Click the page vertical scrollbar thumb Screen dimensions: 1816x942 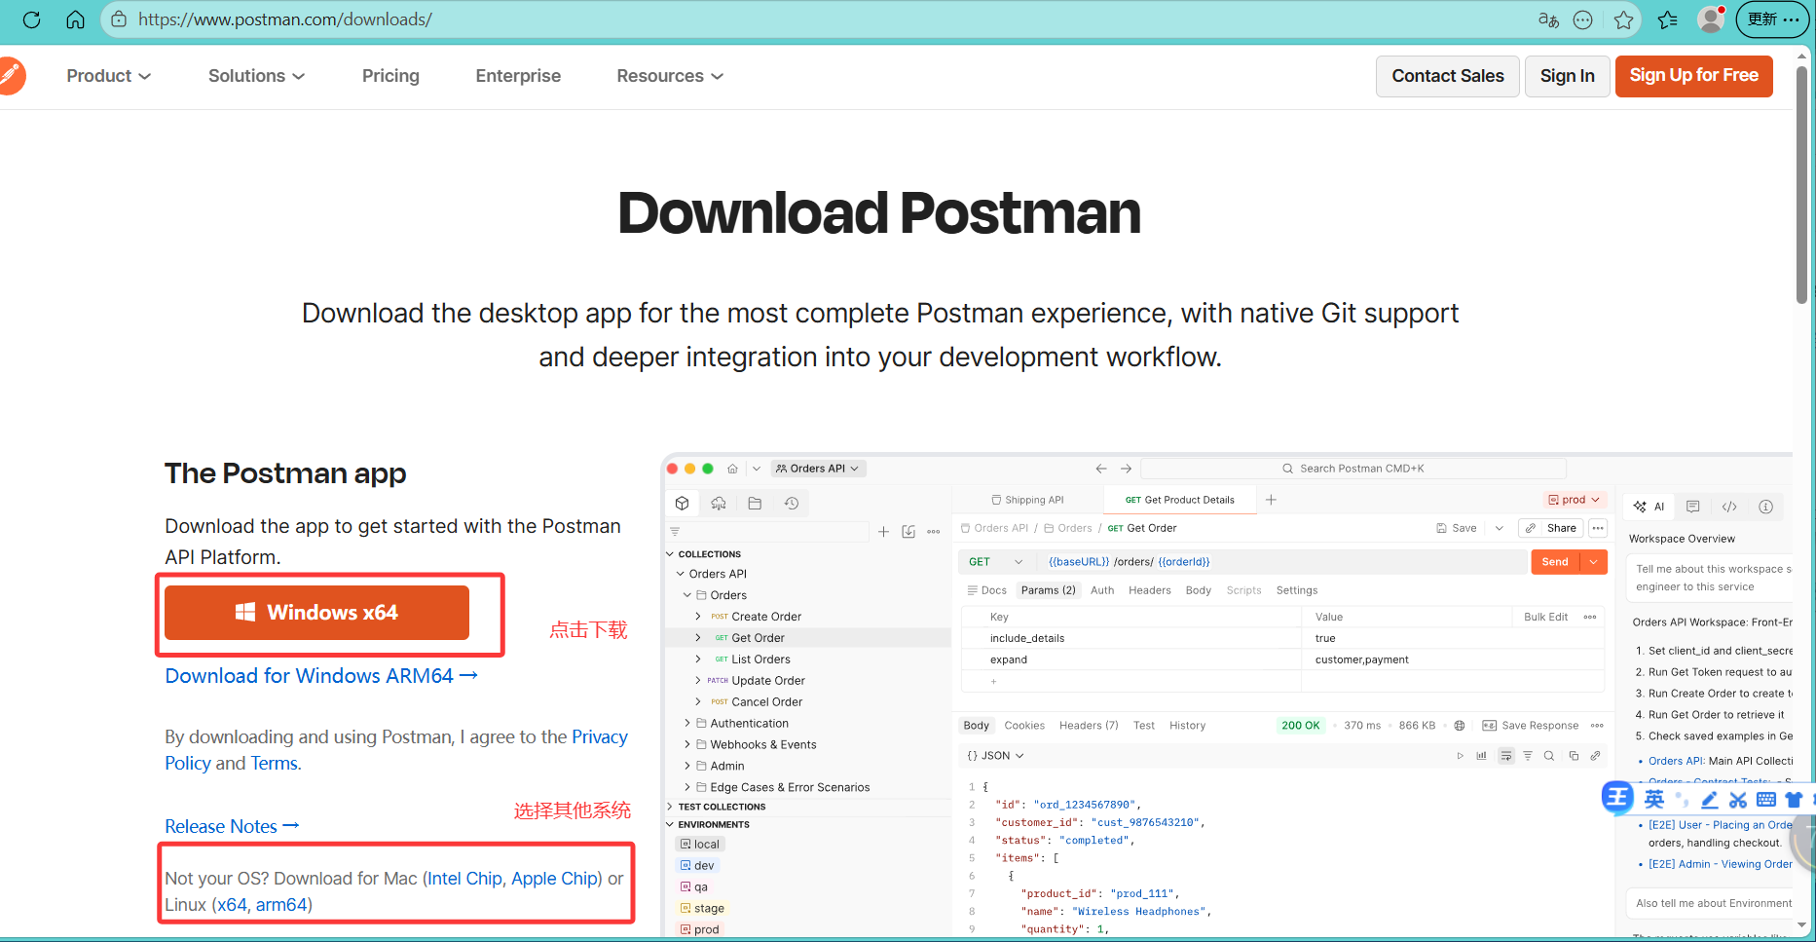click(1802, 185)
